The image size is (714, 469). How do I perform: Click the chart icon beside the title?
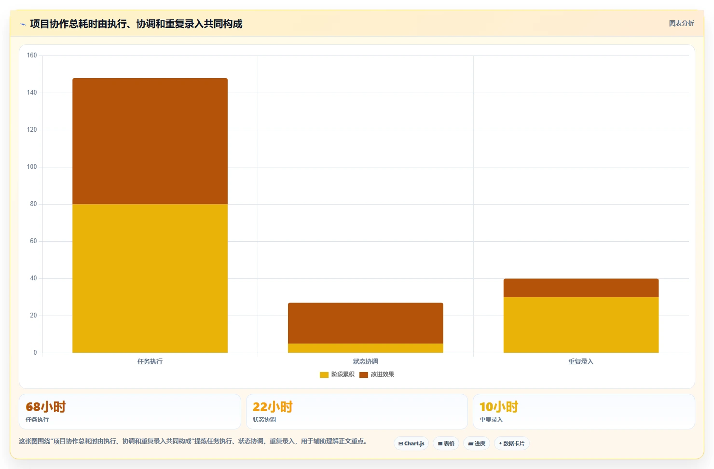pos(23,24)
